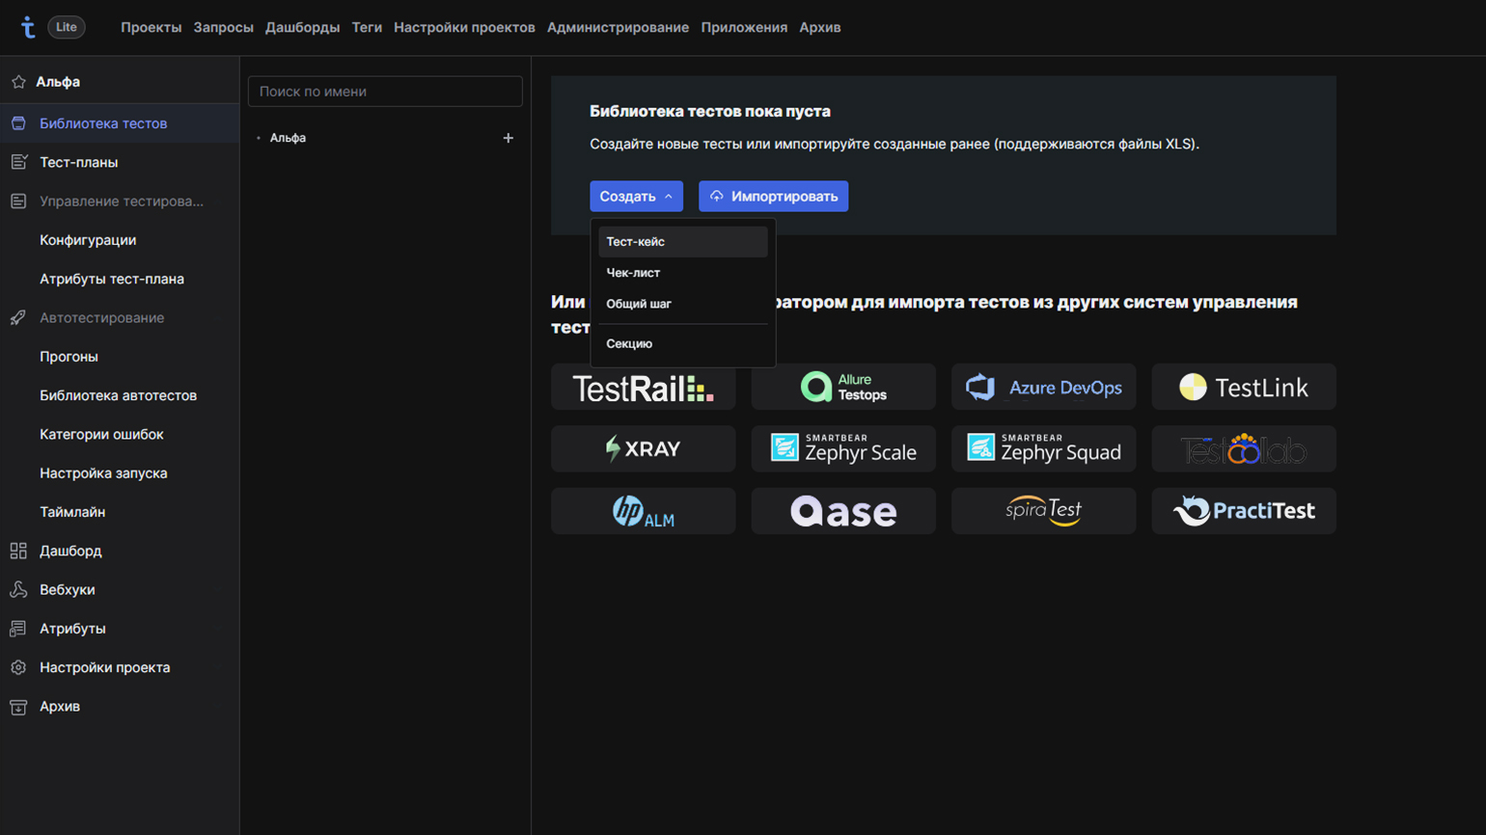Choose the PractiTest import card

pyautogui.click(x=1244, y=511)
